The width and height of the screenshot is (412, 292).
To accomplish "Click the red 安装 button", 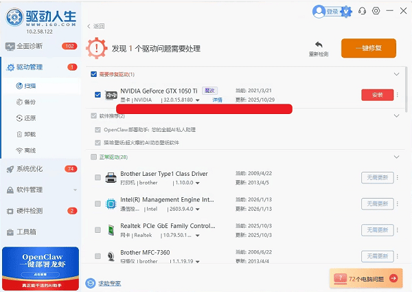I will [x=378, y=95].
